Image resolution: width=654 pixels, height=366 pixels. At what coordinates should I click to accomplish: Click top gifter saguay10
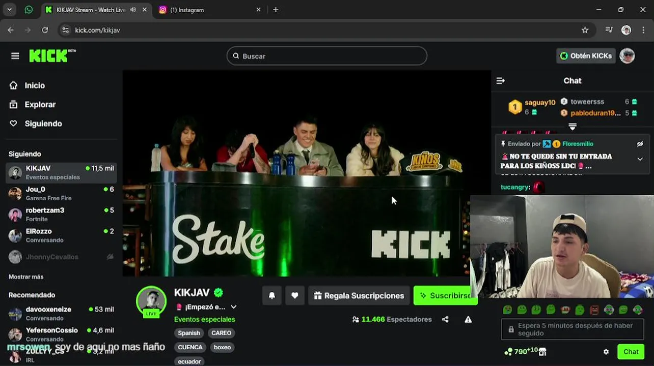540,103
